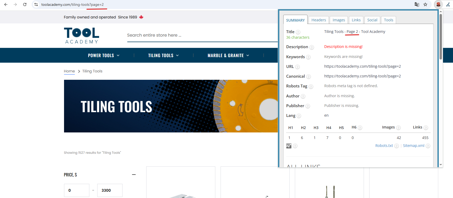Show help for the Author field
The width and height of the screenshot is (453, 198).
303,96
